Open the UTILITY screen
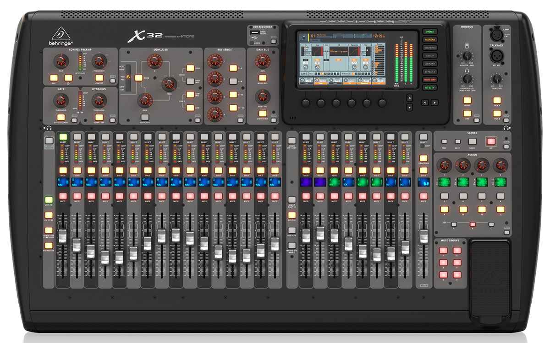 [x=429, y=88]
